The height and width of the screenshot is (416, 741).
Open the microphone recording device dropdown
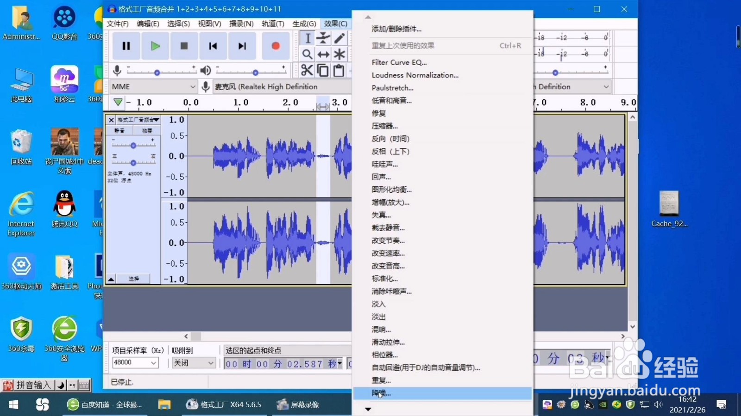click(x=283, y=86)
